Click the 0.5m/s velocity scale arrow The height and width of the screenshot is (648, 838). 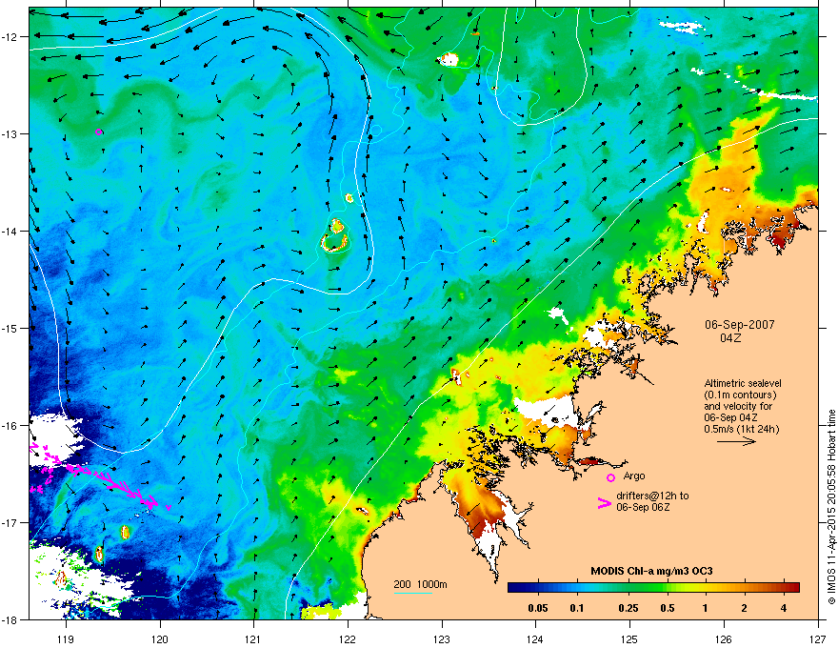tap(736, 441)
